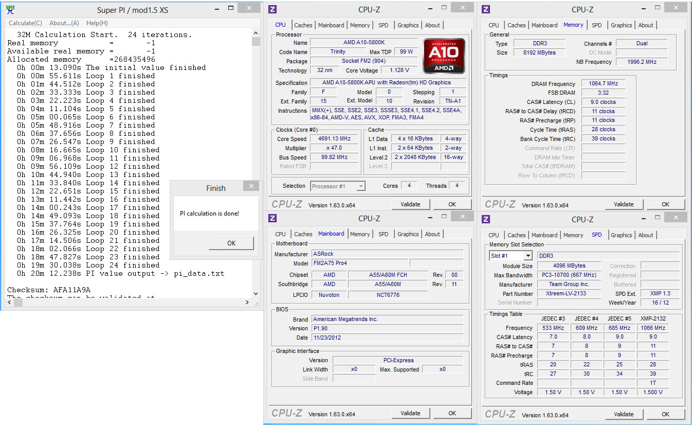Image resolution: width=692 pixels, height=425 pixels.
Task: Click the Super PI logo icon in the title bar
Action: 10,9
